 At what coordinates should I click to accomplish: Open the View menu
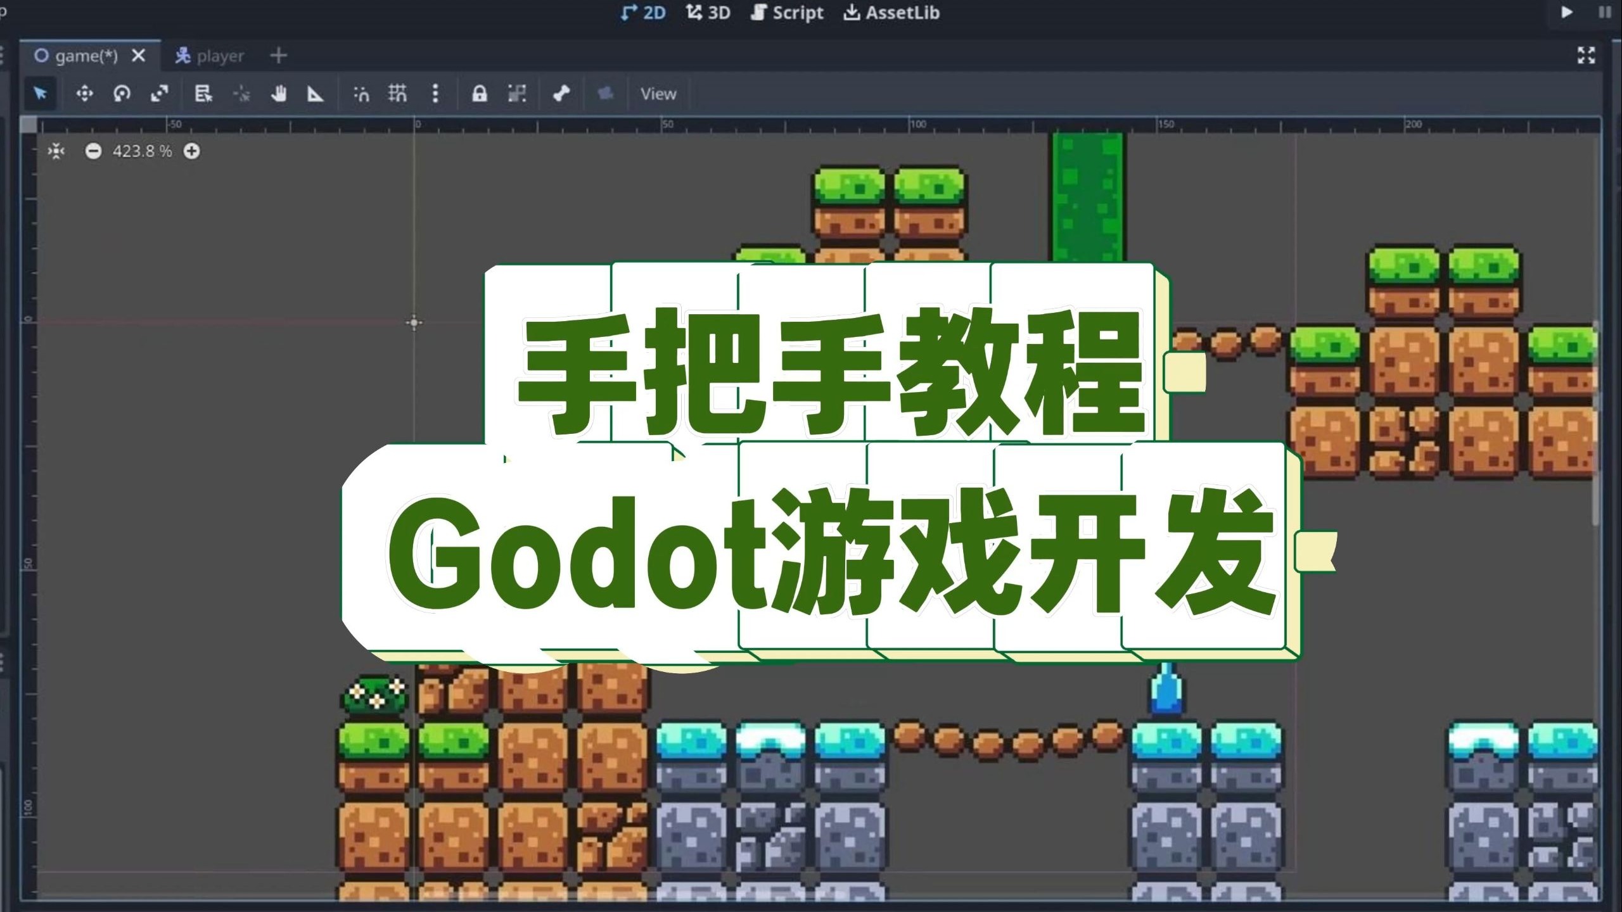click(658, 94)
